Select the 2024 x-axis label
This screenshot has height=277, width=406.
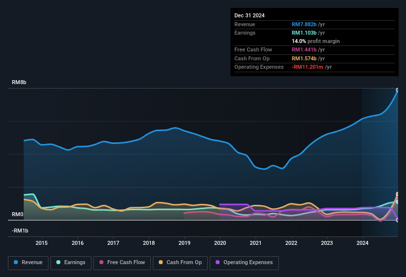tap(362, 243)
